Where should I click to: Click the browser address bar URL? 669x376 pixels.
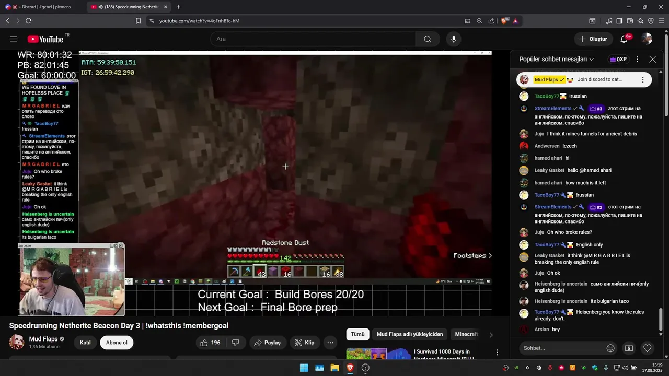pos(199,21)
